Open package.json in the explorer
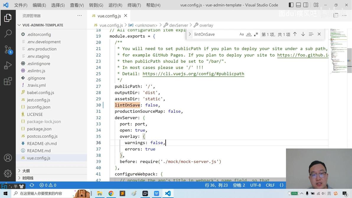 [39, 129]
